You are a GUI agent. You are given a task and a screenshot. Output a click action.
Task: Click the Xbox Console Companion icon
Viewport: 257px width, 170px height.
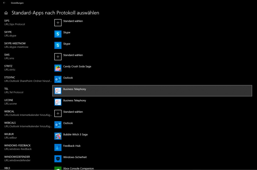58,168
